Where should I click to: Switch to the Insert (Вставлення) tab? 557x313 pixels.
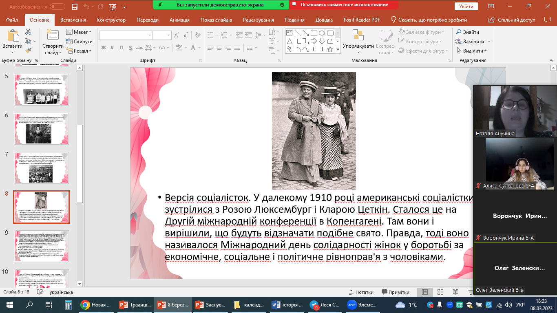pos(73,20)
